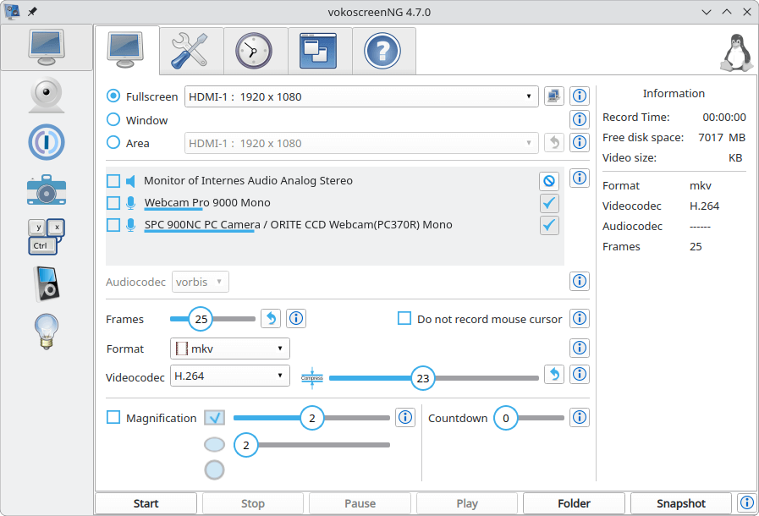Open the Format dropdown showing mkv

(228, 348)
